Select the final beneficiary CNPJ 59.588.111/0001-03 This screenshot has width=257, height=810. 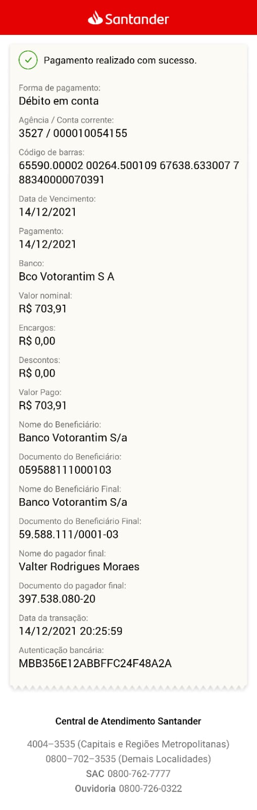68,534
